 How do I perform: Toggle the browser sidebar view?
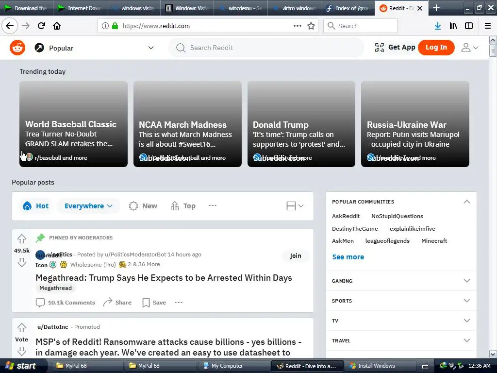point(469,26)
